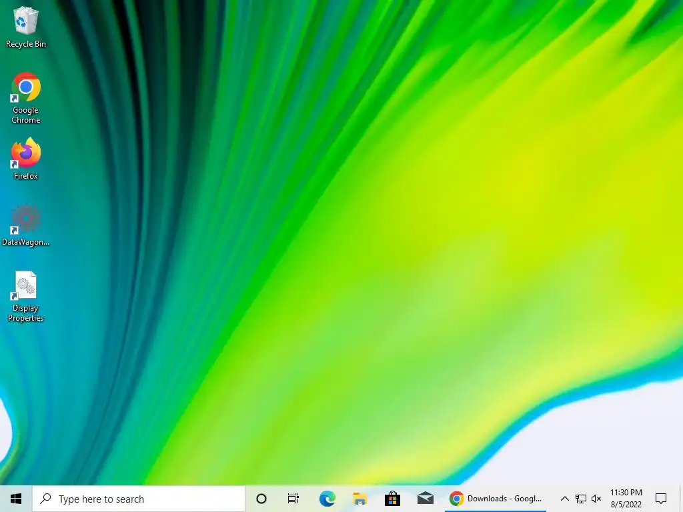The height and width of the screenshot is (512, 683).
Task: Click the Type here to search box
Action: tap(139, 499)
